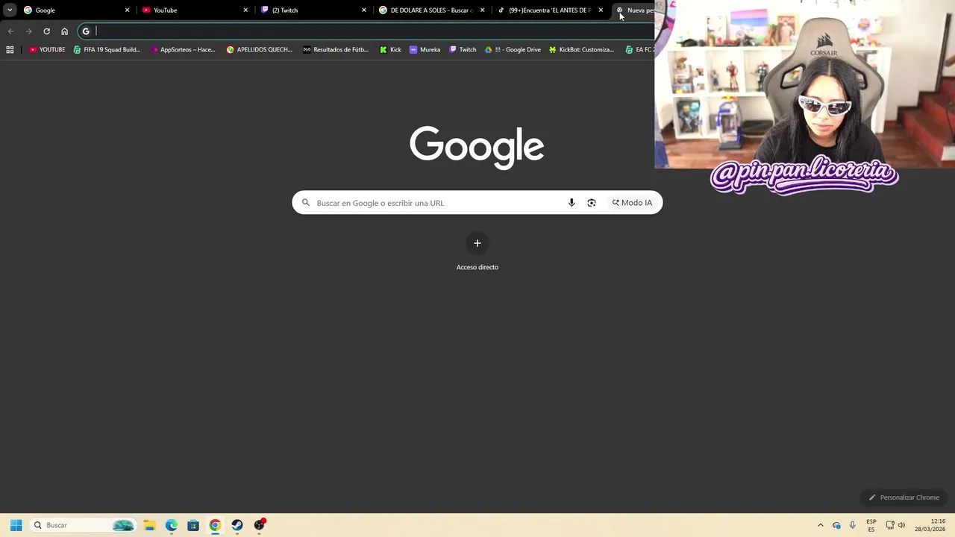Click the microphone tray icon
The image size is (955, 537).
(x=853, y=525)
